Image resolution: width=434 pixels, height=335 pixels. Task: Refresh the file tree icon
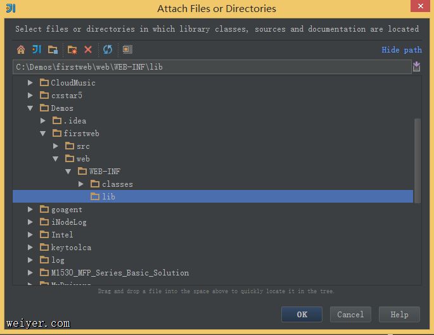point(108,50)
